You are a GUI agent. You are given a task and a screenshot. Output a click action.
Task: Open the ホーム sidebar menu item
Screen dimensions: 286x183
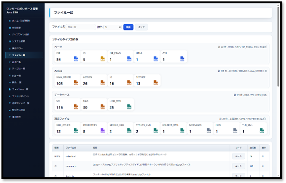(24, 21)
